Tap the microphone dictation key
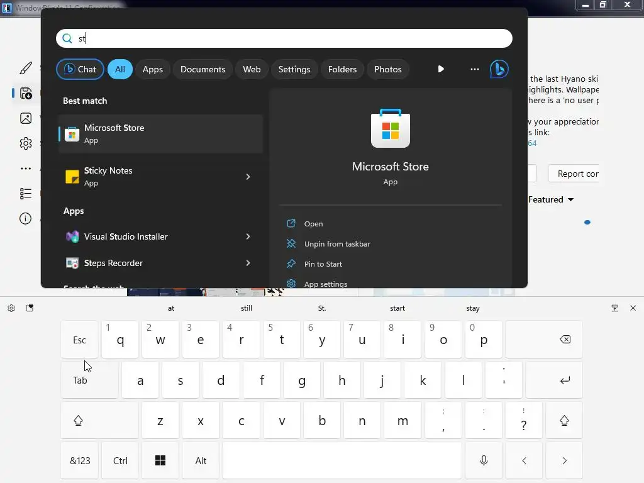Image resolution: width=644 pixels, height=483 pixels. pos(484,460)
